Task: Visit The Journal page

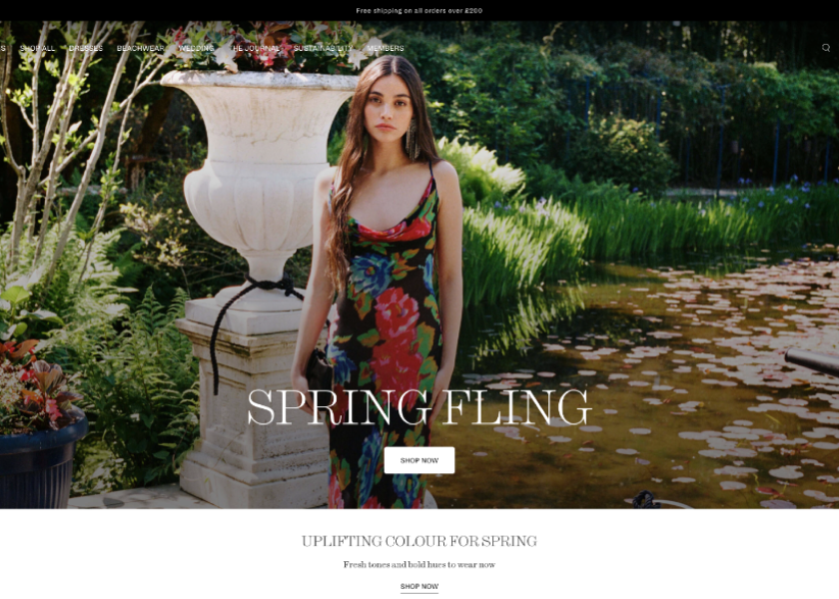Action: pyautogui.click(x=256, y=48)
